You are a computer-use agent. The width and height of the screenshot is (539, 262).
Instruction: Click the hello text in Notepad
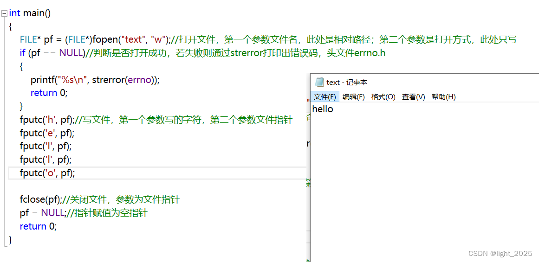(323, 109)
